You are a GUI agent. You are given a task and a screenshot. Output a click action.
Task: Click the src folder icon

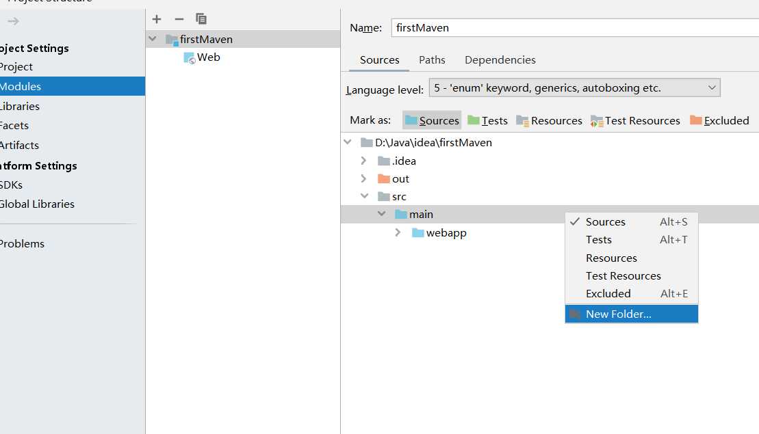(384, 197)
